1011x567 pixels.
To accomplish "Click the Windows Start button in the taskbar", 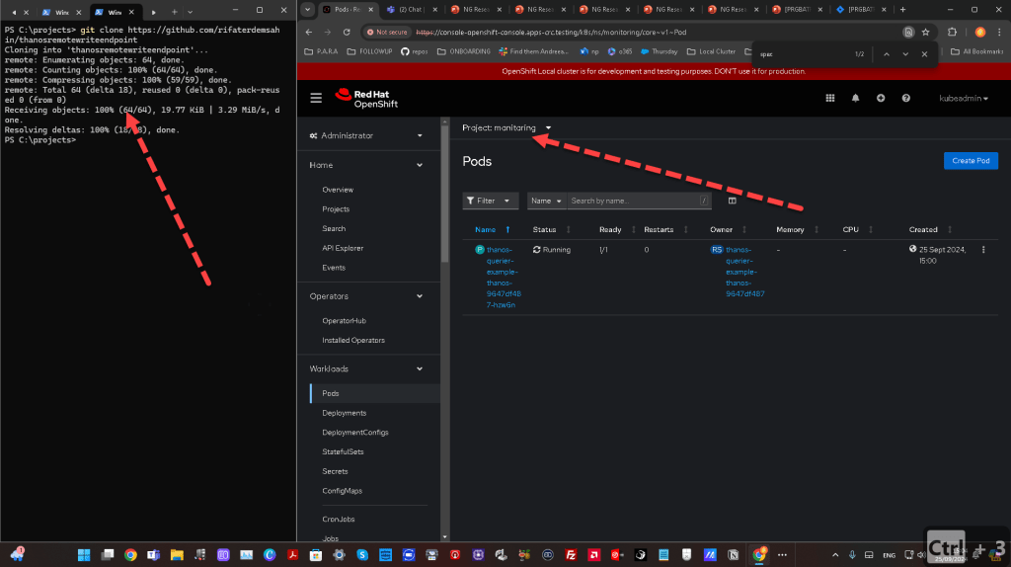I will point(84,555).
